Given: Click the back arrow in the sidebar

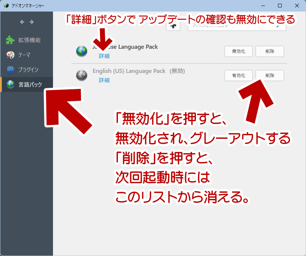Looking at the screenshot, I should point(22,22).
